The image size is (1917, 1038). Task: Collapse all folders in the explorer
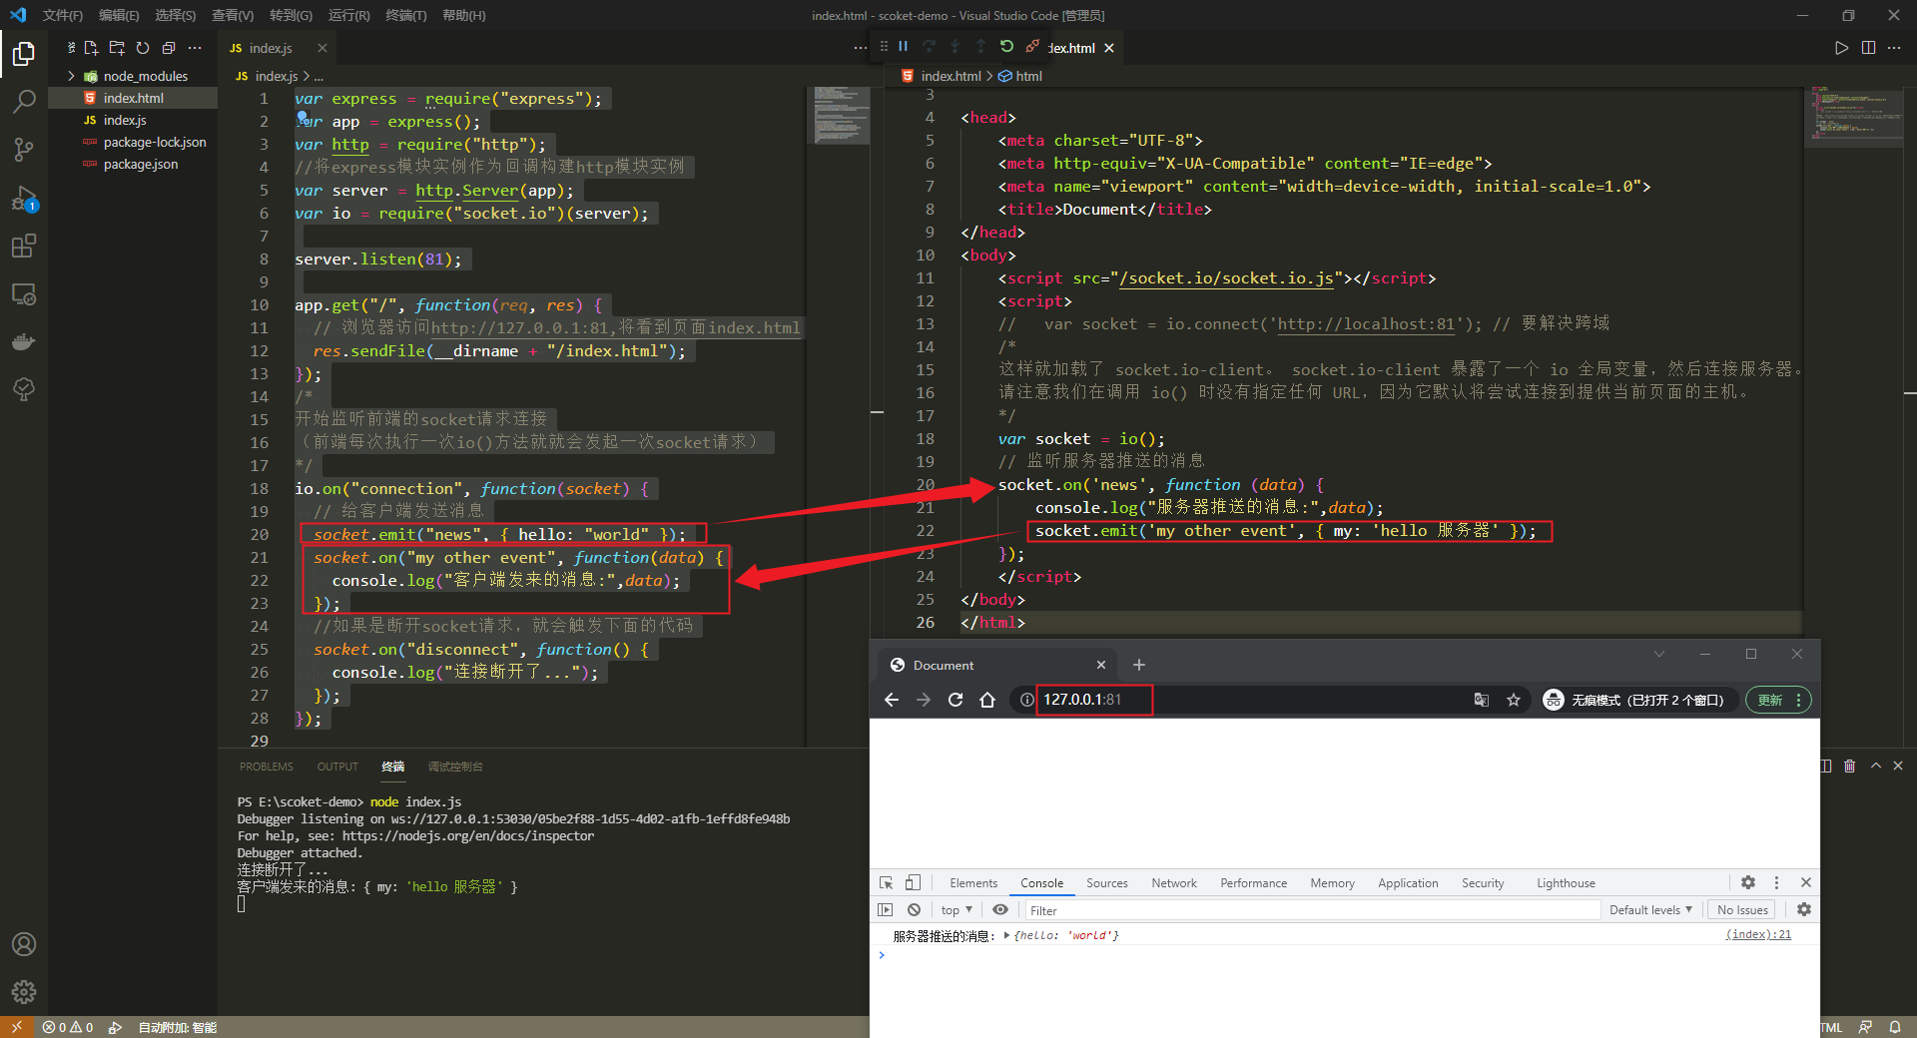pyautogui.click(x=169, y=48)
